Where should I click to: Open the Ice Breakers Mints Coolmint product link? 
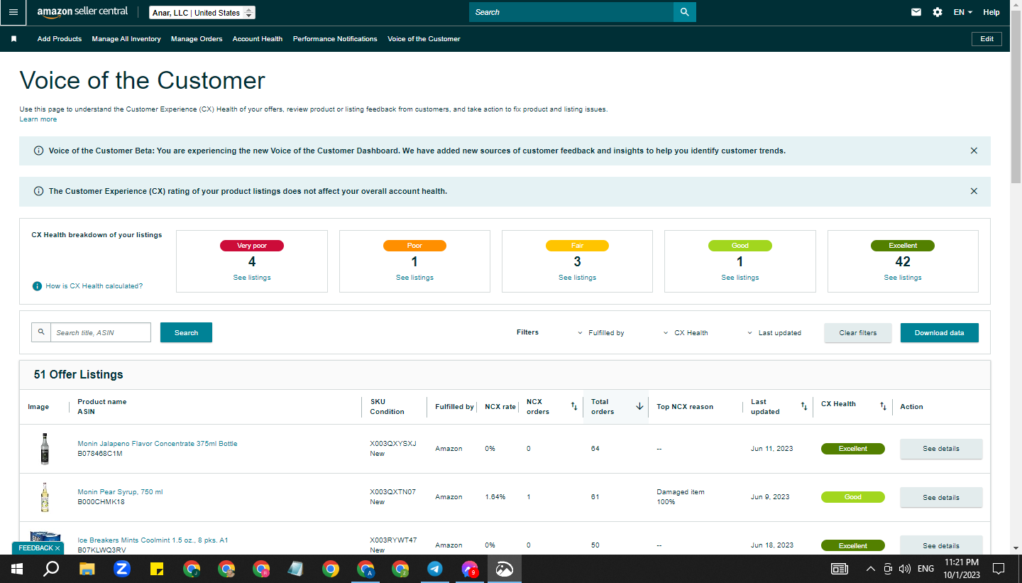[153, 540]
